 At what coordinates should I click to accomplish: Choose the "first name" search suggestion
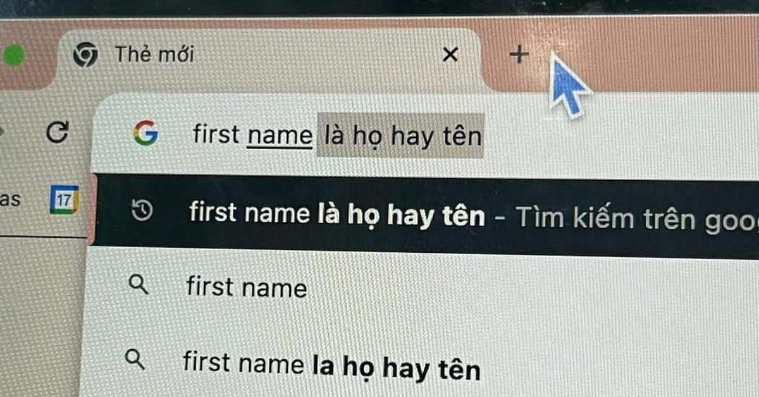tap(423, 288)
